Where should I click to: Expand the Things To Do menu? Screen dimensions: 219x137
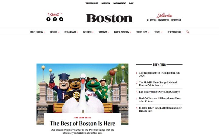coord(143,32)
